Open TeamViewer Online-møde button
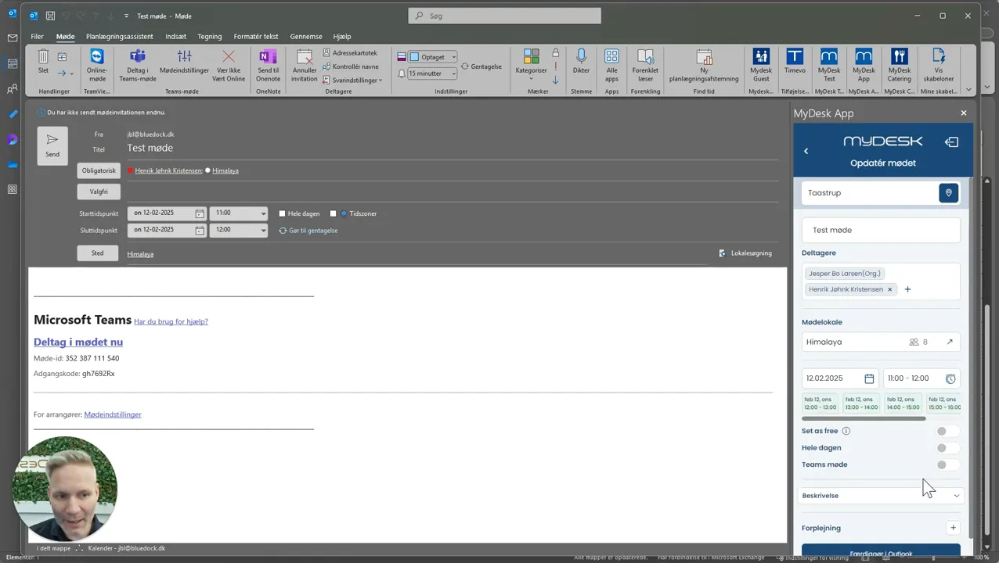Viewport: 999px width, 563px height. [97, 65]
